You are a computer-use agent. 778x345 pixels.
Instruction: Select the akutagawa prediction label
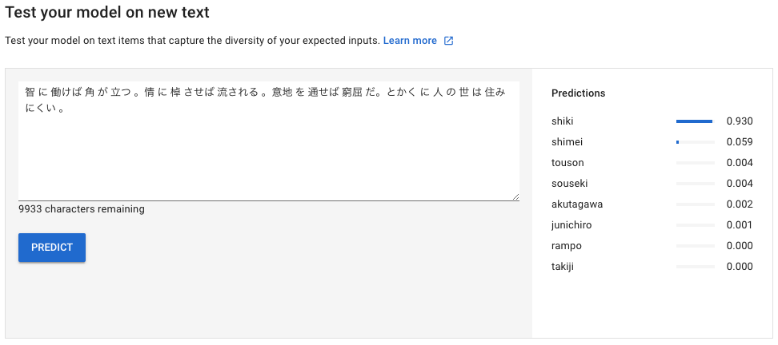(577, 204)
